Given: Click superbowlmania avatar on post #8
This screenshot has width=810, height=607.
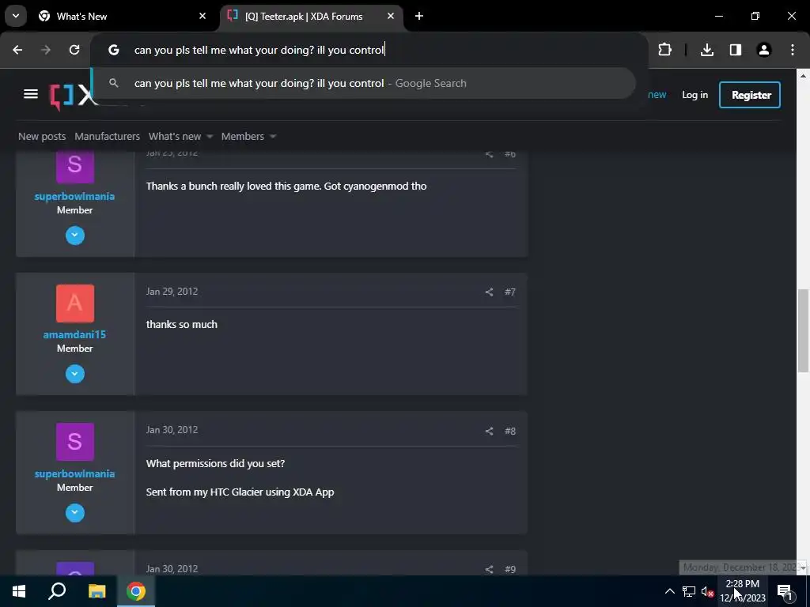Looking at the screenshot, I should click(75, 442).
